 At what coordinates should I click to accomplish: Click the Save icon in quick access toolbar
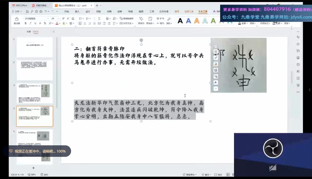[27, 12]
